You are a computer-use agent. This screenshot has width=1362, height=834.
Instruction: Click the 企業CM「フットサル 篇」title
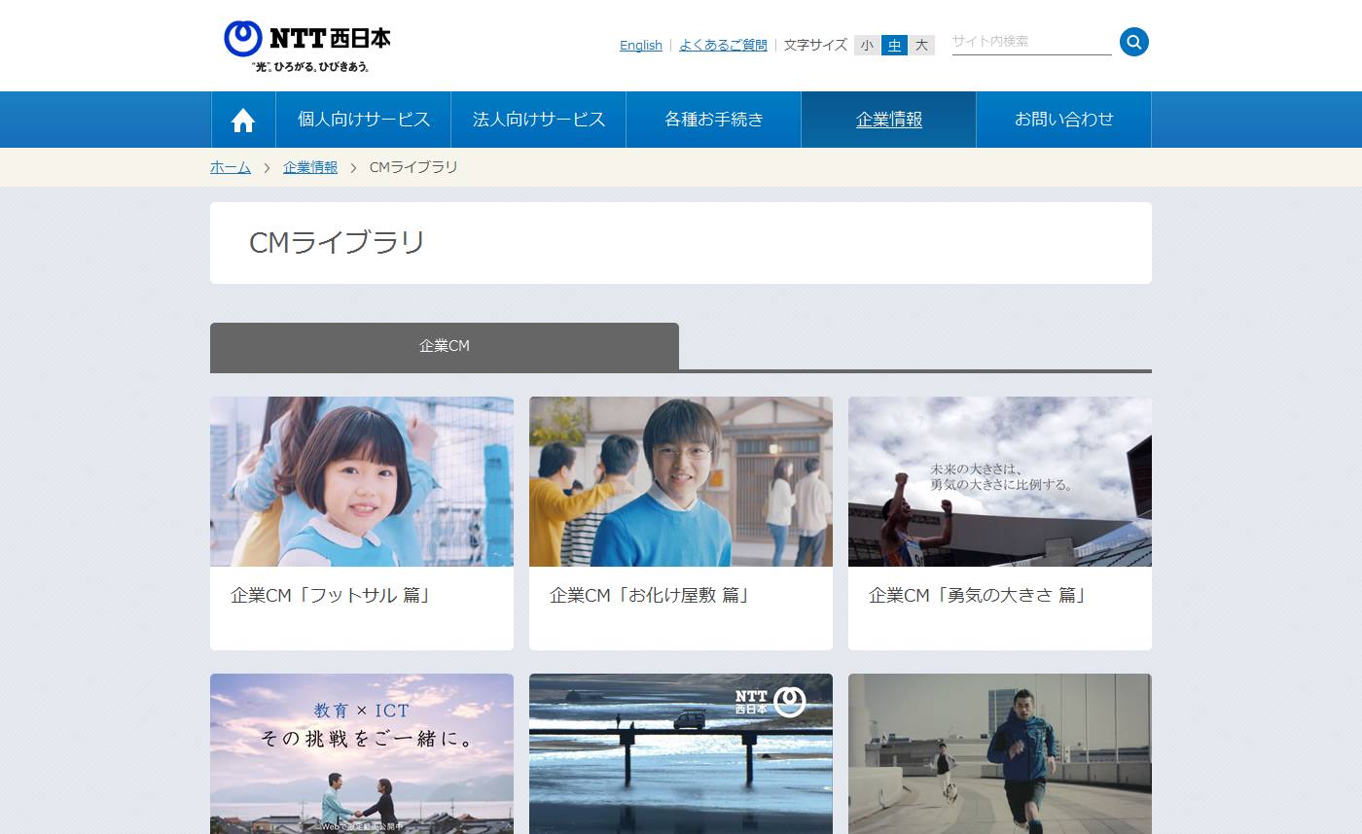point(331,595)
